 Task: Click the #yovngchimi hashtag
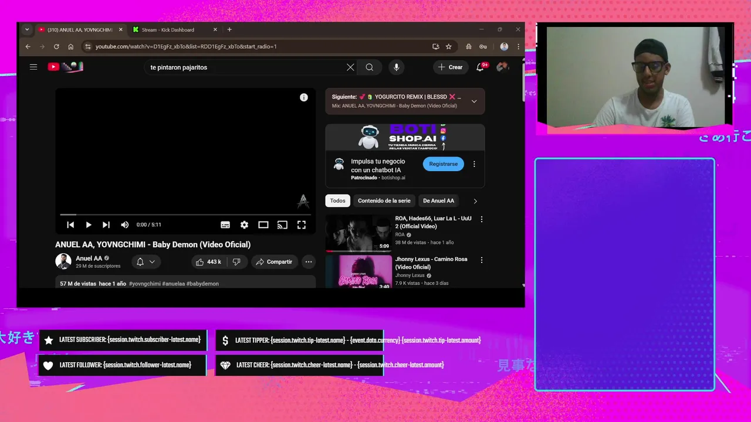[x=145, y=284]
